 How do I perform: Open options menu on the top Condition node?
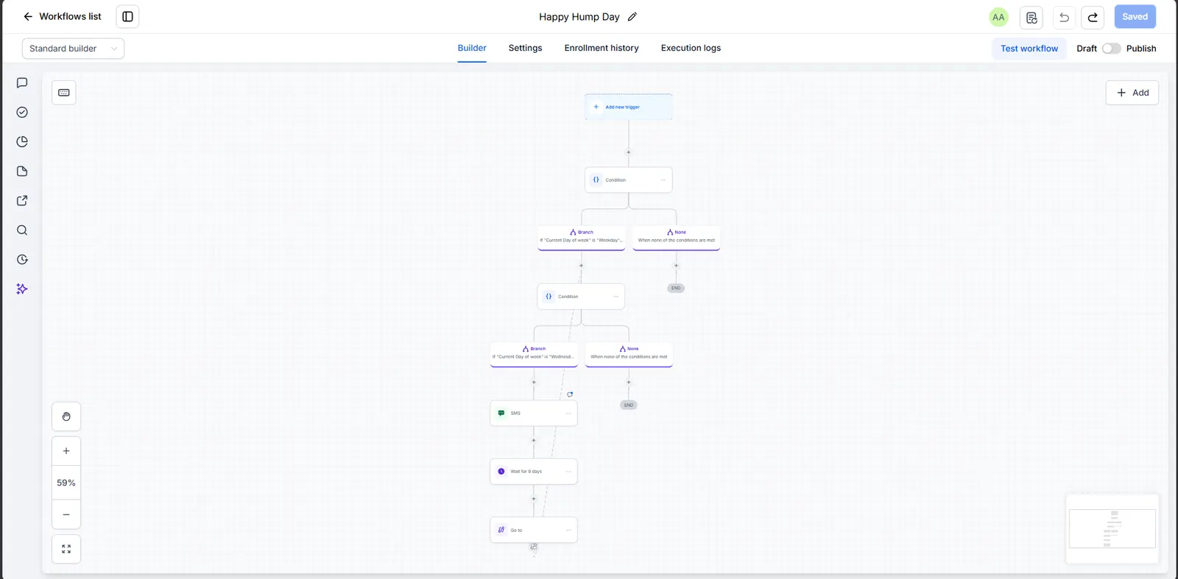coord(663,180)
